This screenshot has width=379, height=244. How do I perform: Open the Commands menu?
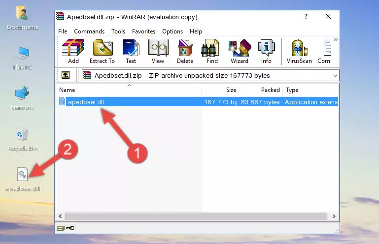point(89,31)
